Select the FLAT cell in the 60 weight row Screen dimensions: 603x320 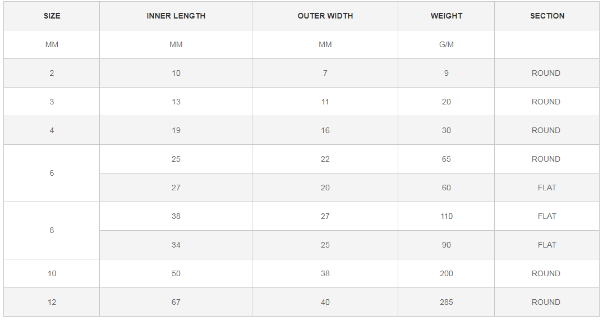tap(547, 188)
